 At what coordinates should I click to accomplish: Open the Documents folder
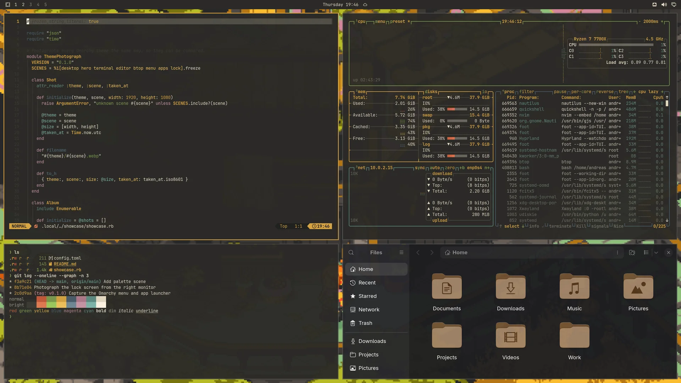coord(447,293)
